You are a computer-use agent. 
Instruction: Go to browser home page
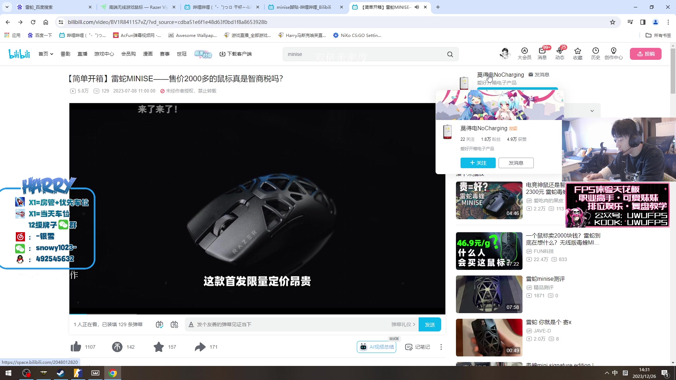(x=46, y=22)
